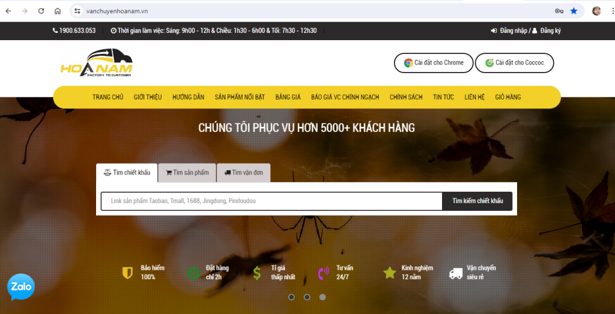
Task: Open the BẢNG GIÁ menu item
Action: [288, 97]
